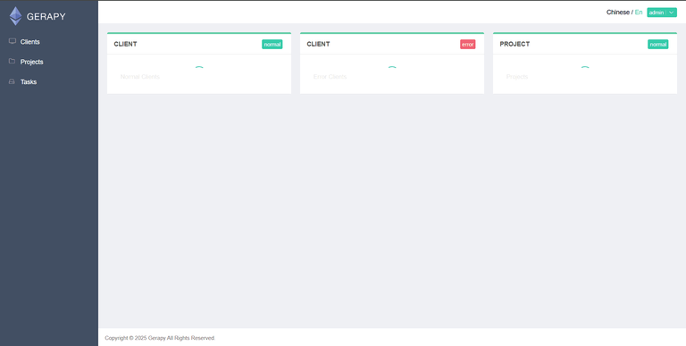686x346 pixels.
Task: Click the normal badge on Project card
Action: tap(658, 44)
